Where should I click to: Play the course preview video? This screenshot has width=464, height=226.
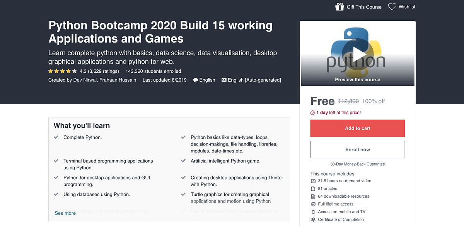coord(358,54)
